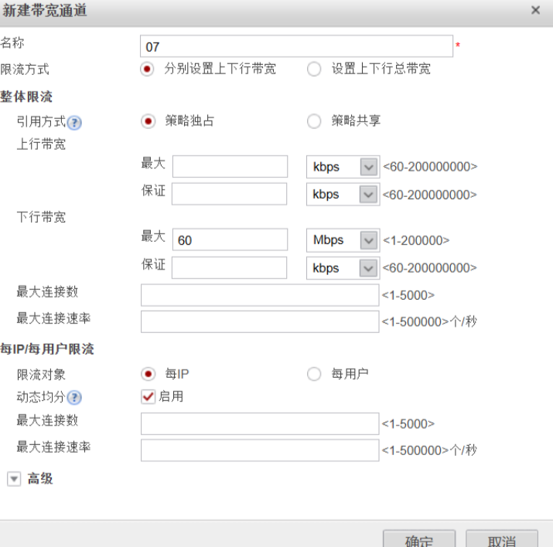This screenshot has width=553, height=547.
Task: Click the 限流方式 label
Action: [x=25, y=70]
